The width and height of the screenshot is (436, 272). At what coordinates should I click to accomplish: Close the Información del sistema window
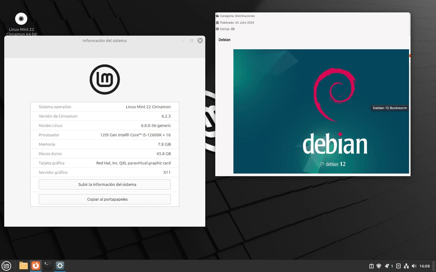pos(200,40)
